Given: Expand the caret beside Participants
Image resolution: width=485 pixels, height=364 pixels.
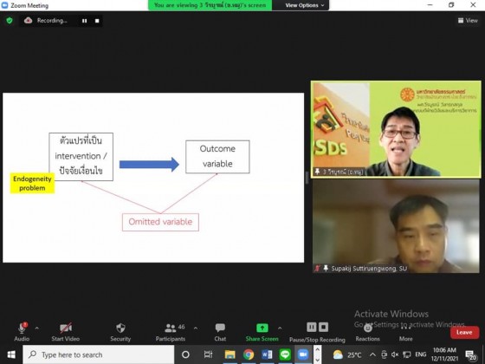Looking at the screenshot, I should (x=196, y=328).
